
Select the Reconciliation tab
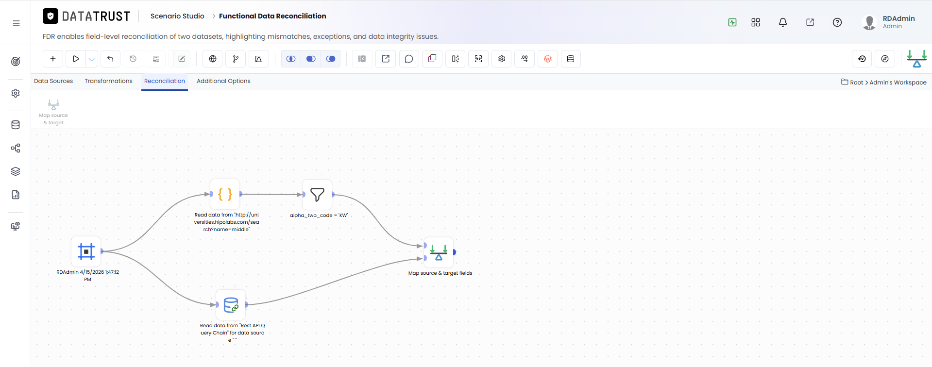165,81
